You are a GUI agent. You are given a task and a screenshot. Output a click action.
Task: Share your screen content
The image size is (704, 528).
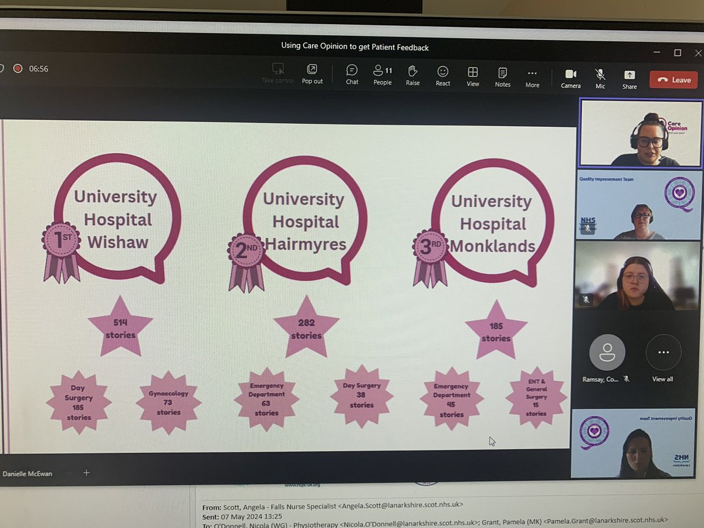tap(629, 79)
